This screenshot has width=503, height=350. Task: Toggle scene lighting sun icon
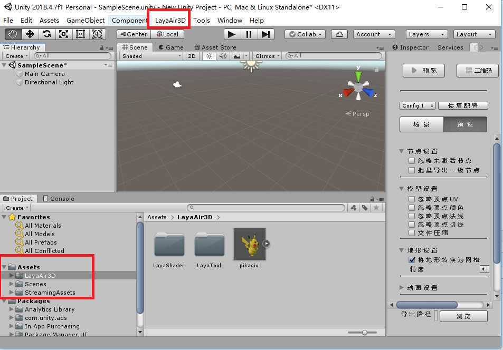[x=209, y=56]
